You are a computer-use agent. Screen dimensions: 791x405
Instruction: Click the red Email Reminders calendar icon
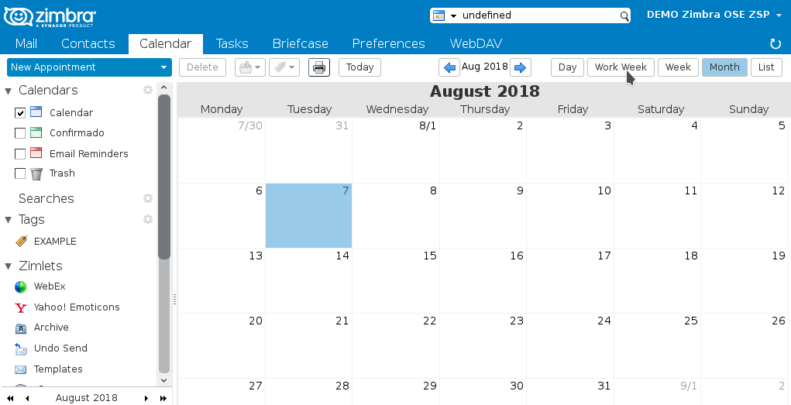(x=36, y=153)
